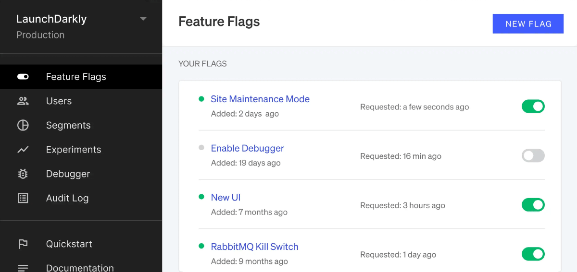Image resolution: width=577 pixels, height=272 pixels.
Task: Click the Feature Flags toggle icon in sidebar
Action: [x=23, y=77]
